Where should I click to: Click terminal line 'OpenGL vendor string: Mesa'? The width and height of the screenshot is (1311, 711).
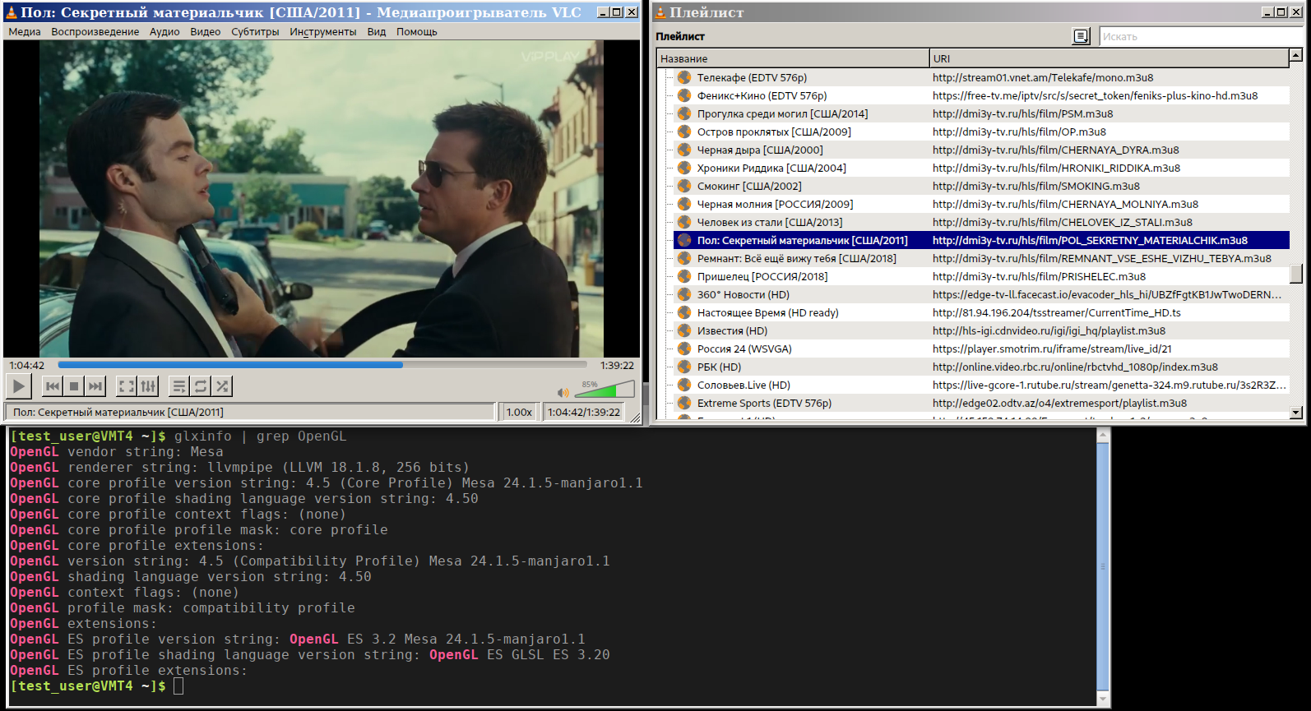(x=117, y=452)
